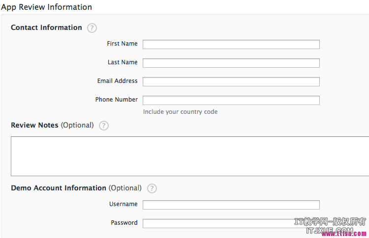369x238 pixels.
Task: Click the Username label
Action: 123,204
